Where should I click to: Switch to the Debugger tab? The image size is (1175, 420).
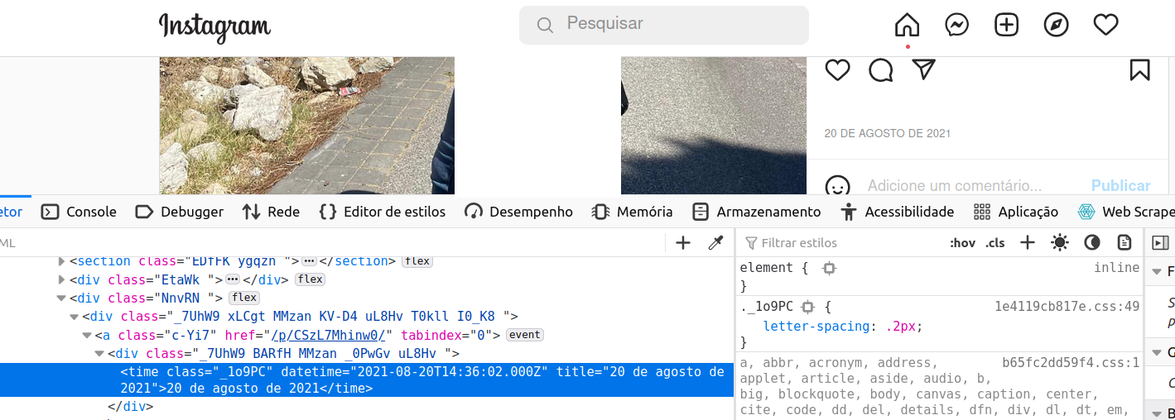[x=179, y=212]
